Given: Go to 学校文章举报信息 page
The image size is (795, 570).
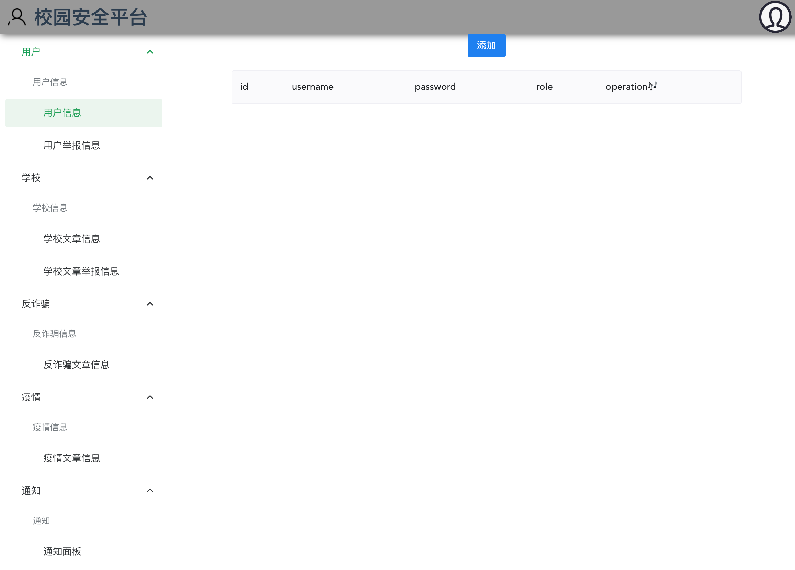Looking at the screenshot, I should coord(81,271).
